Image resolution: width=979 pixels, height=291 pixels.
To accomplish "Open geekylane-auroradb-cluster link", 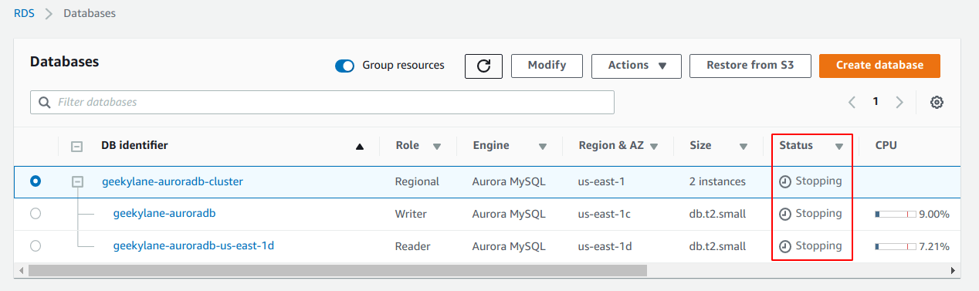I will (172, 181).
